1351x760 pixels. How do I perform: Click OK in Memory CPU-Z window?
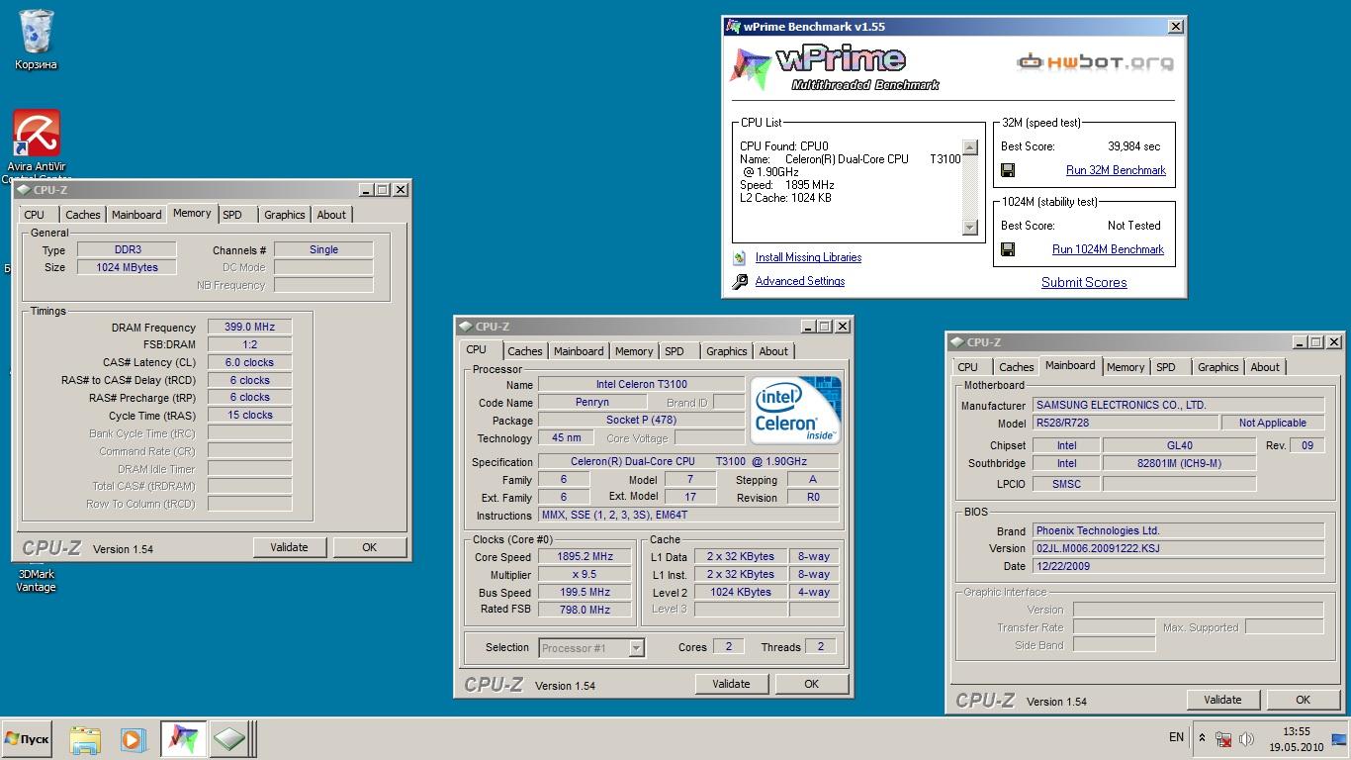(x=369, y=547)
